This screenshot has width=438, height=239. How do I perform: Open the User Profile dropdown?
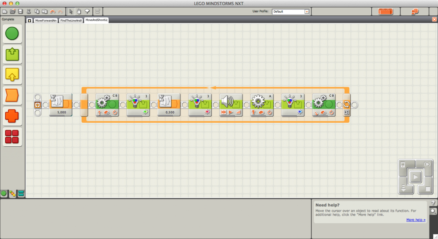click(x=307, y=12)
